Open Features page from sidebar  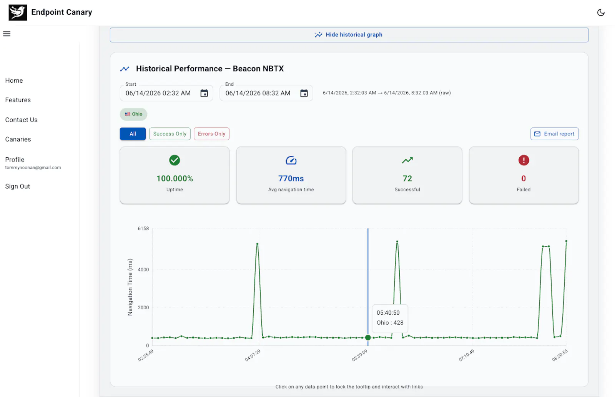click(x=18, y=100)
